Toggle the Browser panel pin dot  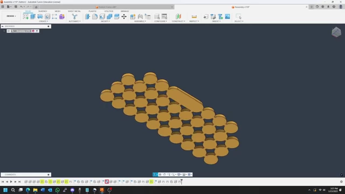click(x=49, y=26)
